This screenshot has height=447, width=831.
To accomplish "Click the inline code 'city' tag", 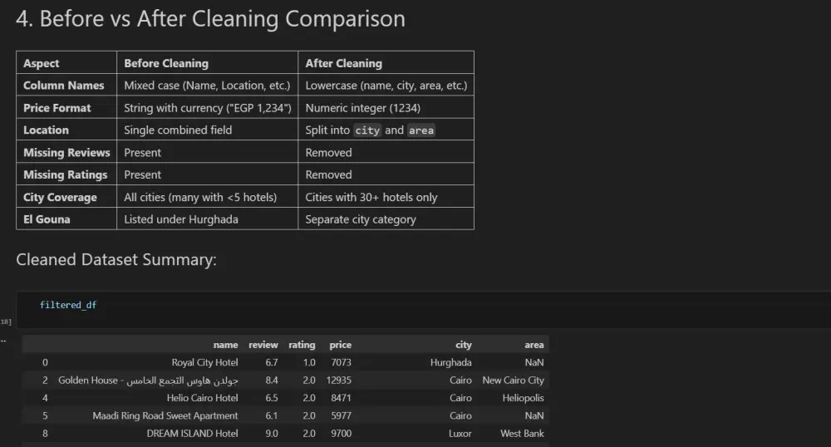I will [367, 130].
